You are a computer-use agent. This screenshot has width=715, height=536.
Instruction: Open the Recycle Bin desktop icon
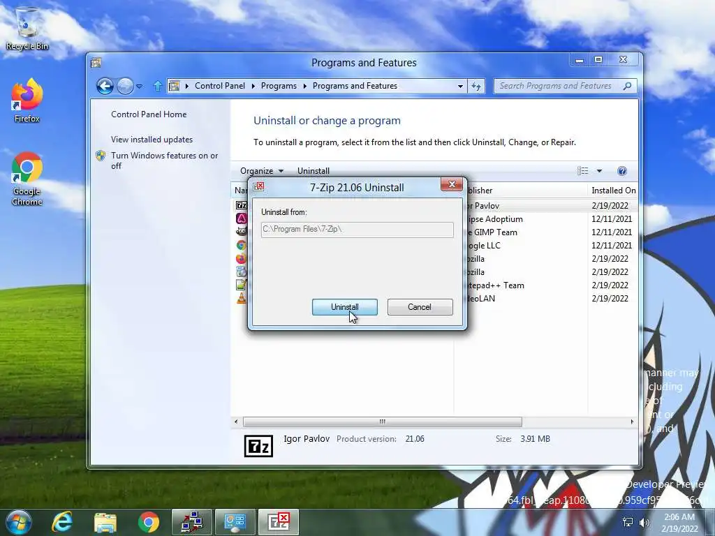(x=27, y=28)
